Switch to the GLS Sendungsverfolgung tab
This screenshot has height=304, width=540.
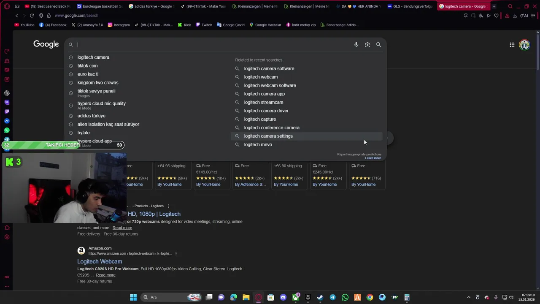coord(410,6)
